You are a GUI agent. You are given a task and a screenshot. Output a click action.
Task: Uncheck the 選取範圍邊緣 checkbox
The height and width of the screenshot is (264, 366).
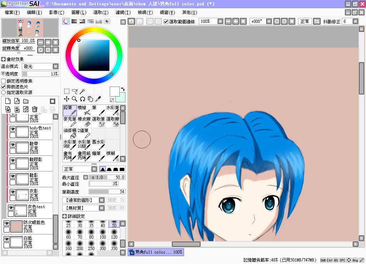166,21
